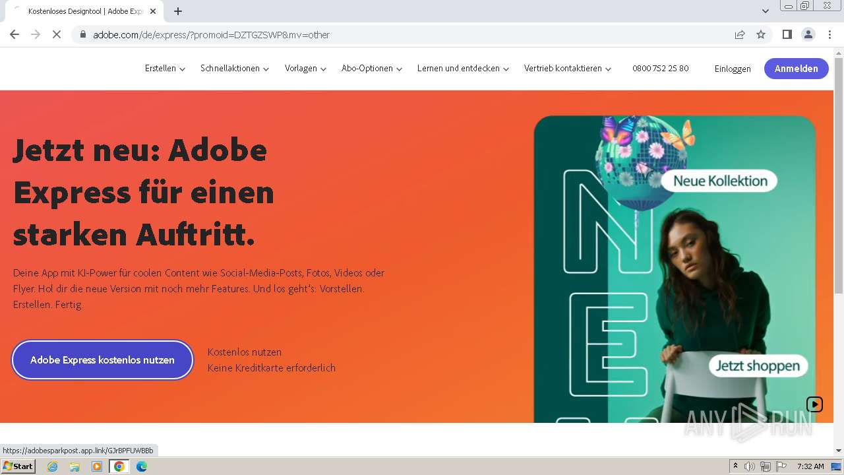Open the browser side panel
This screenshot has width=844, height=475.
tap(787, 35)
